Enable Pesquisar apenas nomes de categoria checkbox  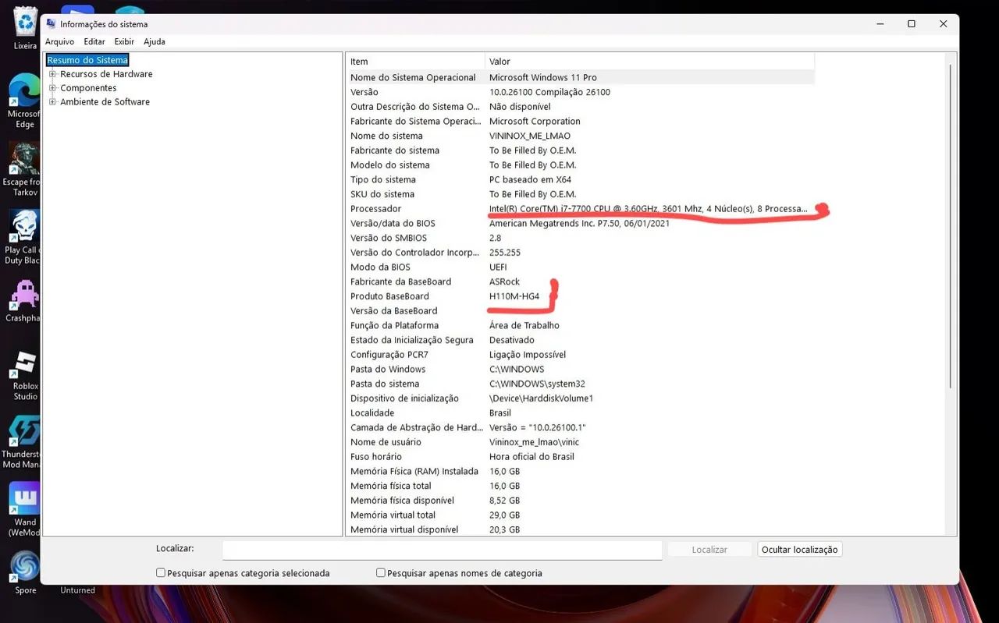coord(381,573)
